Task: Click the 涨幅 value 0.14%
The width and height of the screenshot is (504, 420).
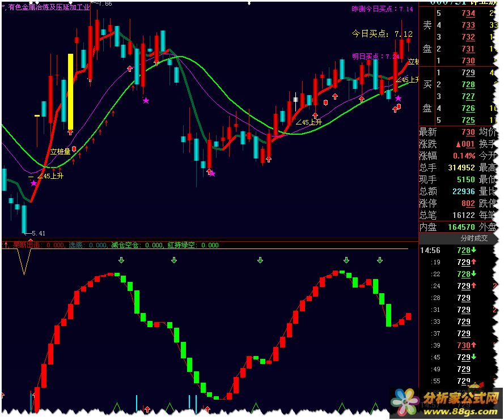Action: pos(464,156)
